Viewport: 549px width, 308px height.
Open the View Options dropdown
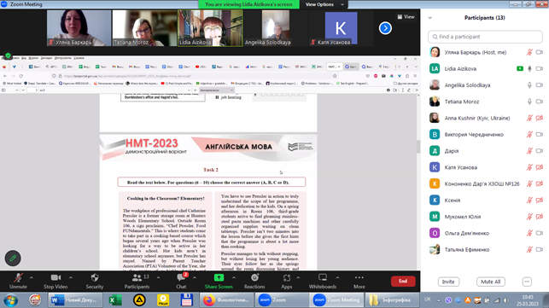324,4
